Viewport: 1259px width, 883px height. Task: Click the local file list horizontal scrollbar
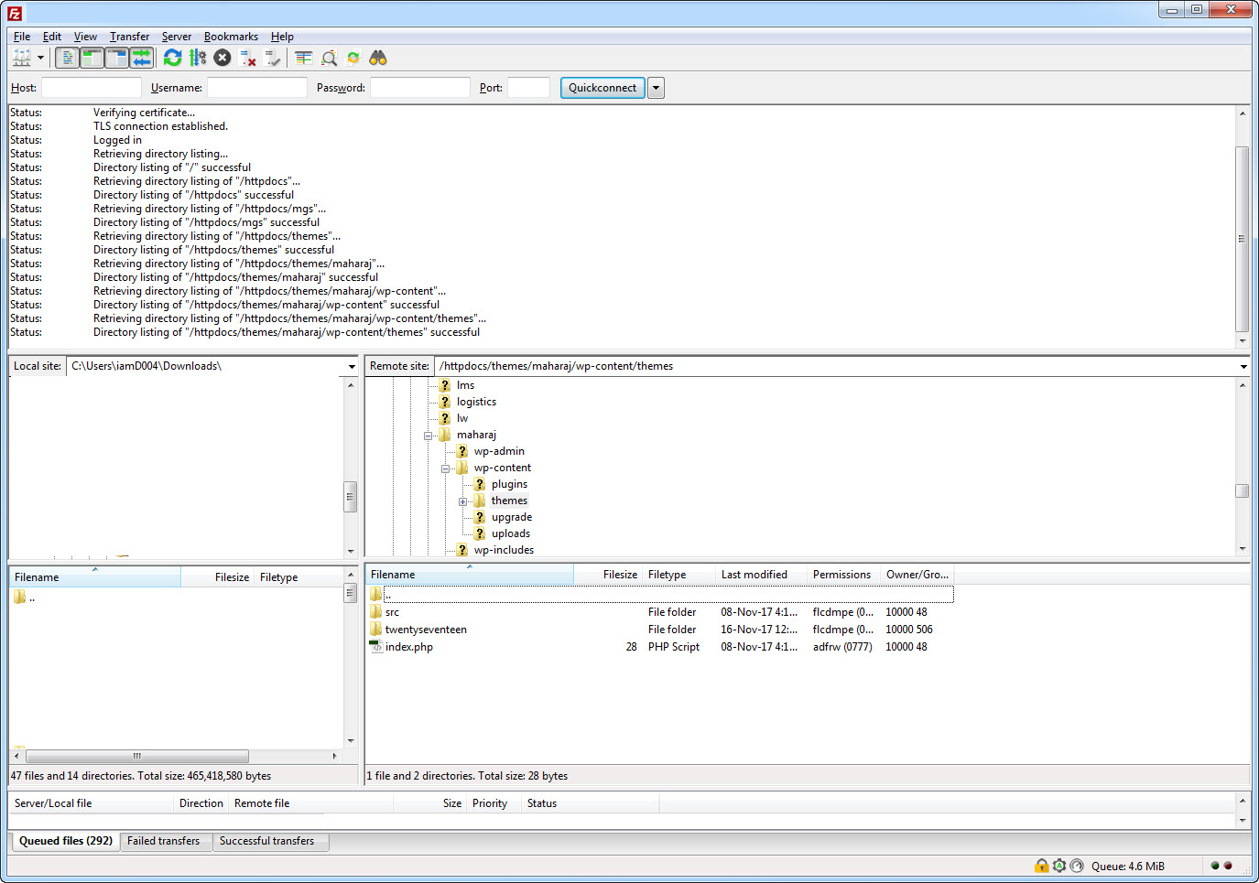click(x=137, y=757)
